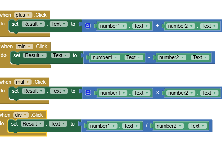Open the div button component dropdown
222x145 pixels.
click(x=21, y=115)
